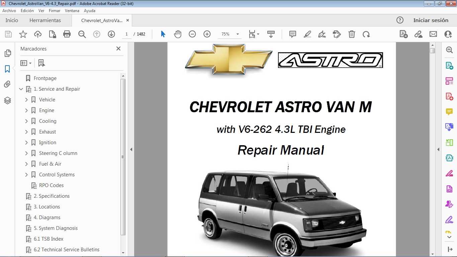Click the Save file icon
This screenshot has width=457, height=257.
pyautogui.click(x=8, y=34)
